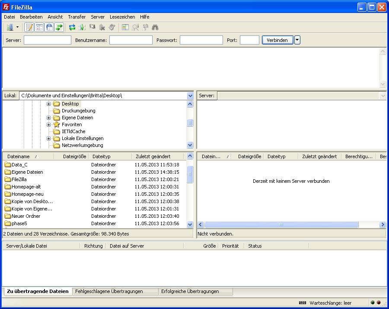
Task: Sort remote files by Berechtigu… column
Action: 359,156
